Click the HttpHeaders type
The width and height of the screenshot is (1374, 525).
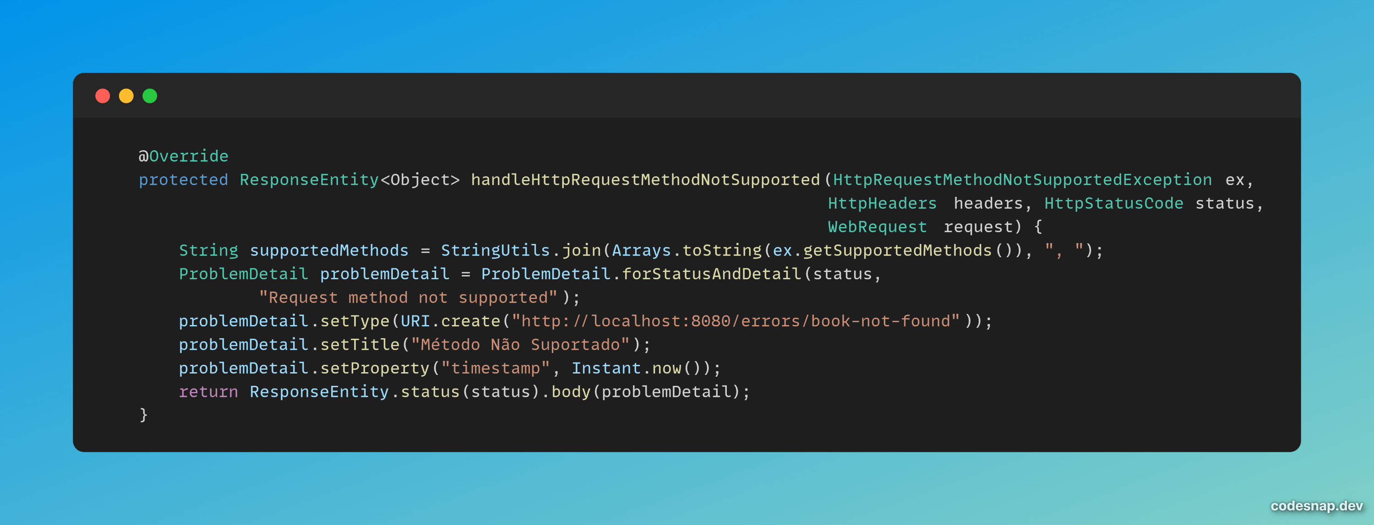[x=882, y=203]
